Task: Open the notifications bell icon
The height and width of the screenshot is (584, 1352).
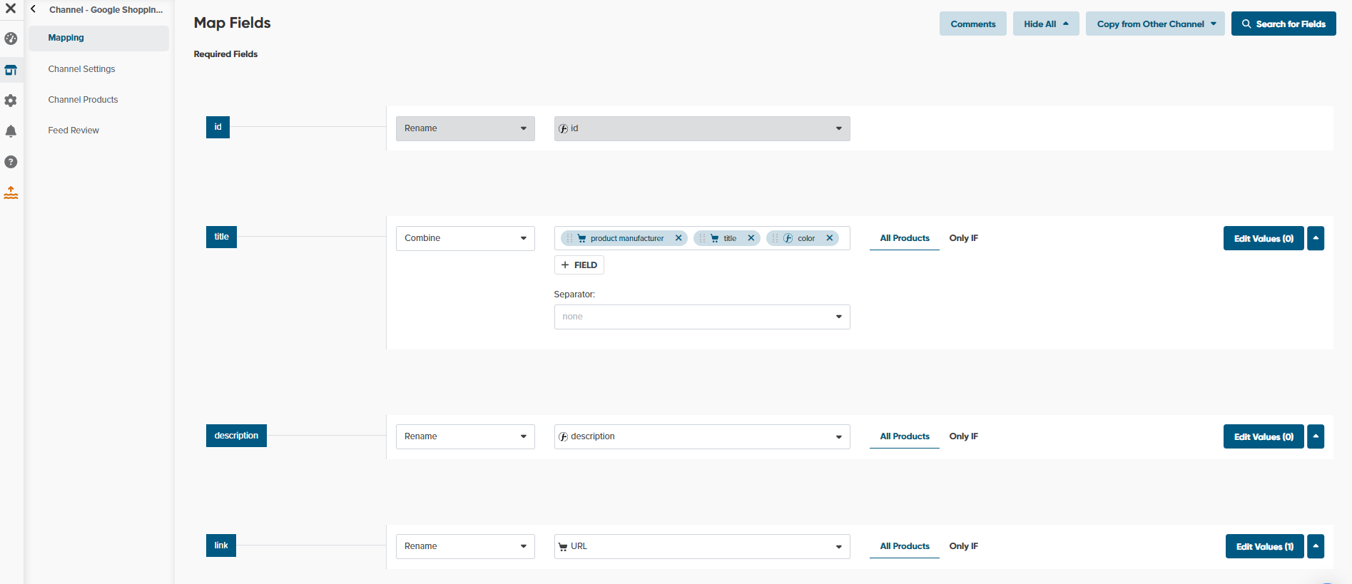Action: pyautogui.click(x=11, y=131)
